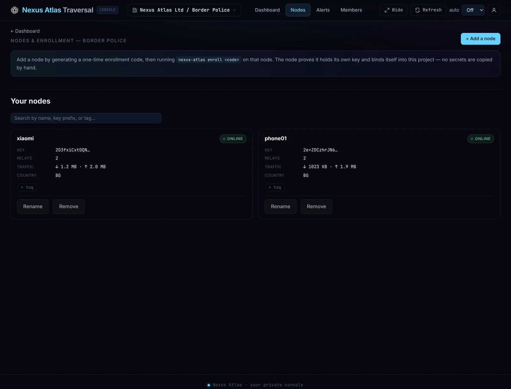This screenshot has width=511, height=389.
Task: Rename the xiaomi node
Action: pyautogui.click(x=33, y=207)
